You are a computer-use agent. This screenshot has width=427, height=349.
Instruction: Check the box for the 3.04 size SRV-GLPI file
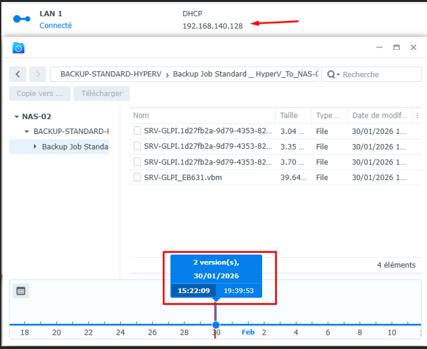coord(137,131)
